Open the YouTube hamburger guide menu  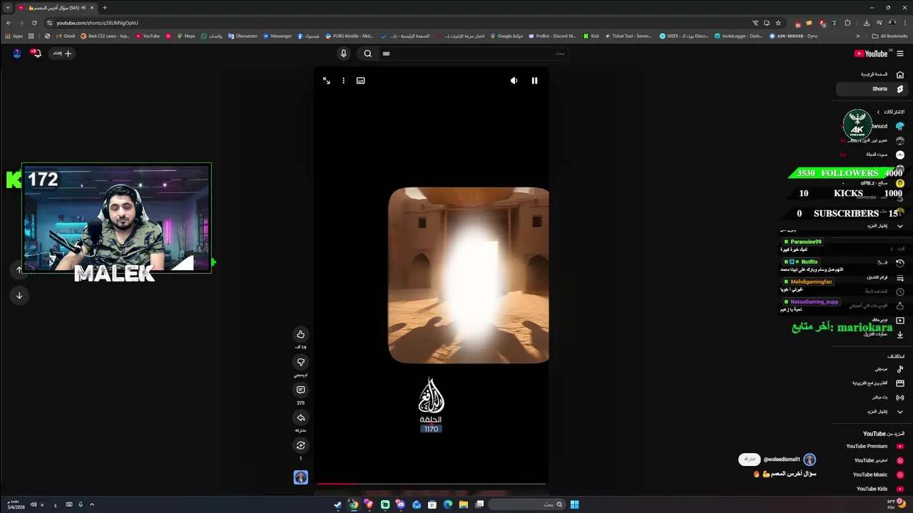(x=899, y=53)
